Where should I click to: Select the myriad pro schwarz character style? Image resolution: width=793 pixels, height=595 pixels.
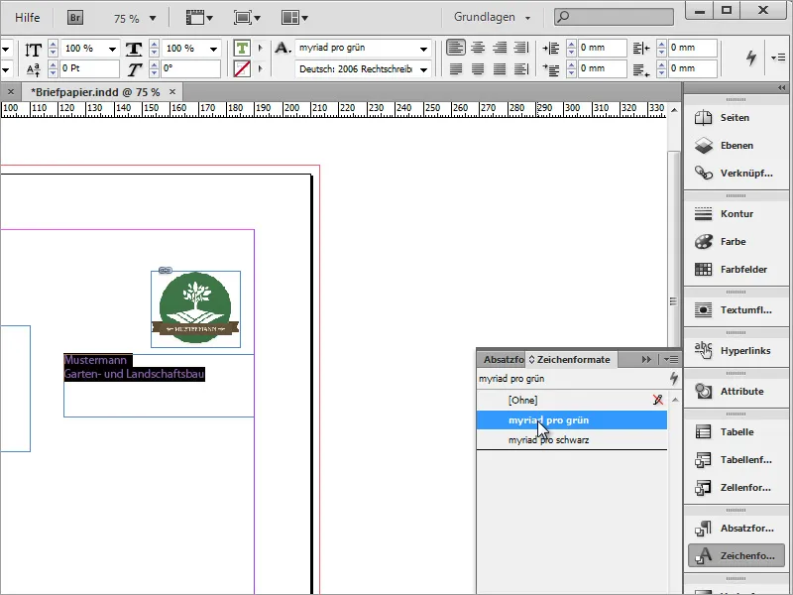pos(548,439)
